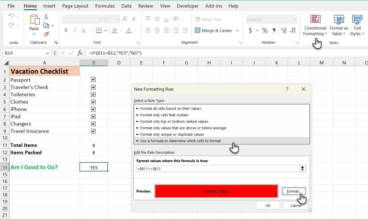Open the Name Box dropdown arrow

pos(47,53)
